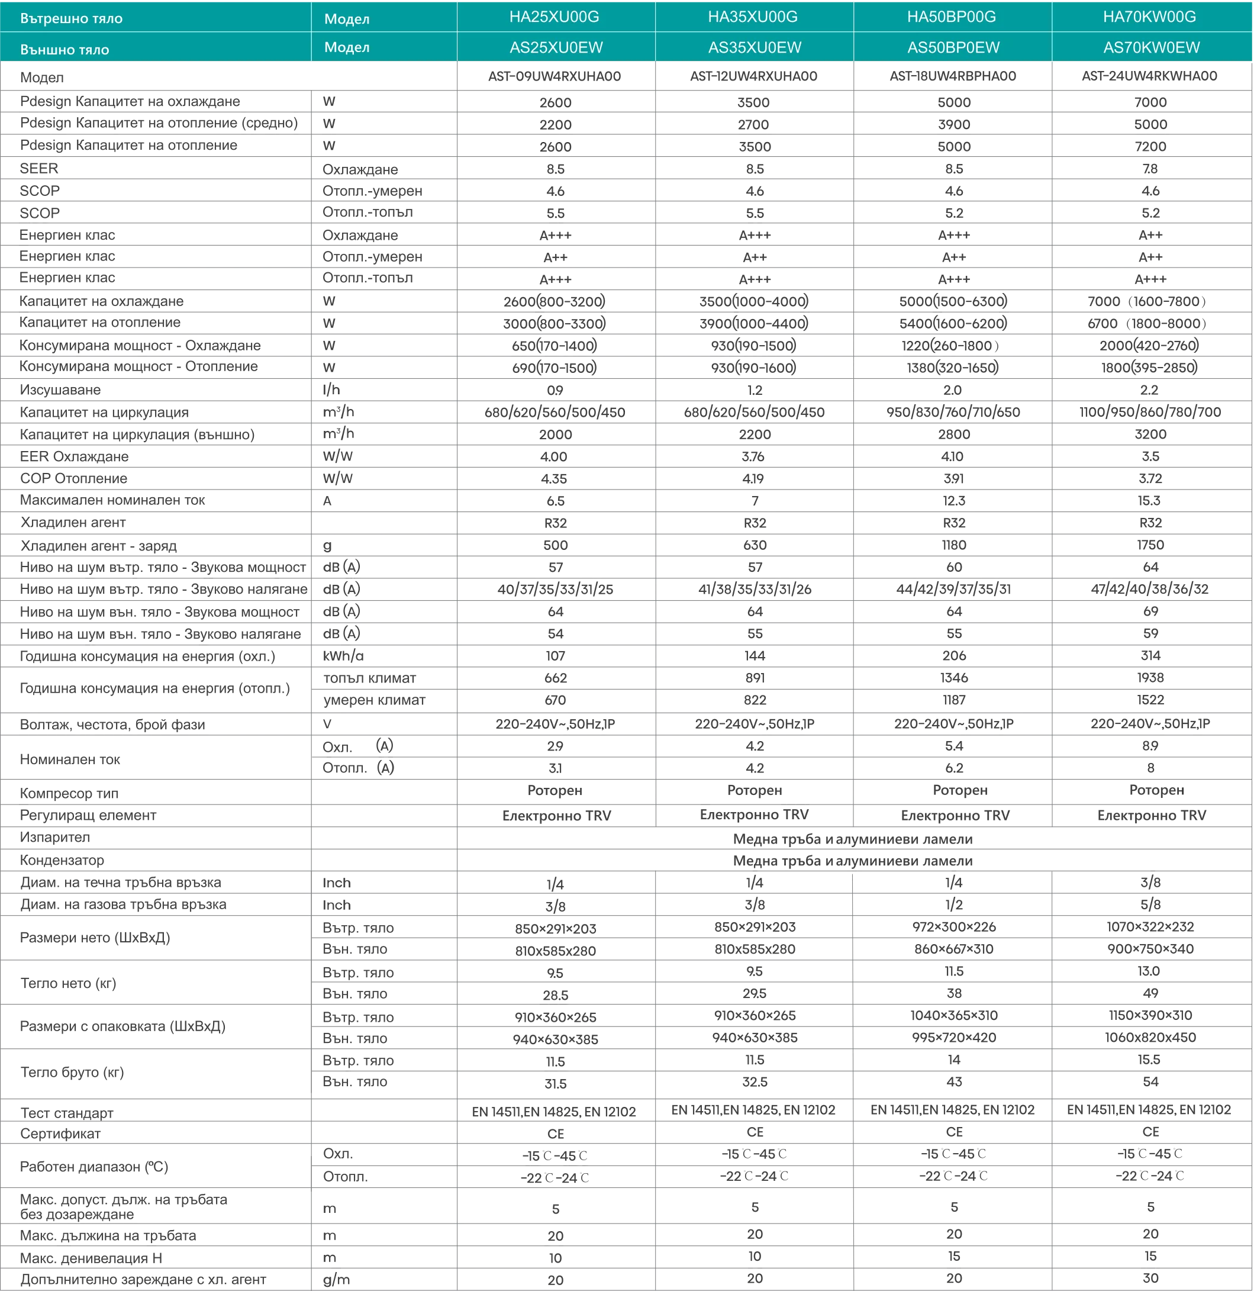
Task: Click the 'Тест стандарт' row label
Action: pos(66,1113)
